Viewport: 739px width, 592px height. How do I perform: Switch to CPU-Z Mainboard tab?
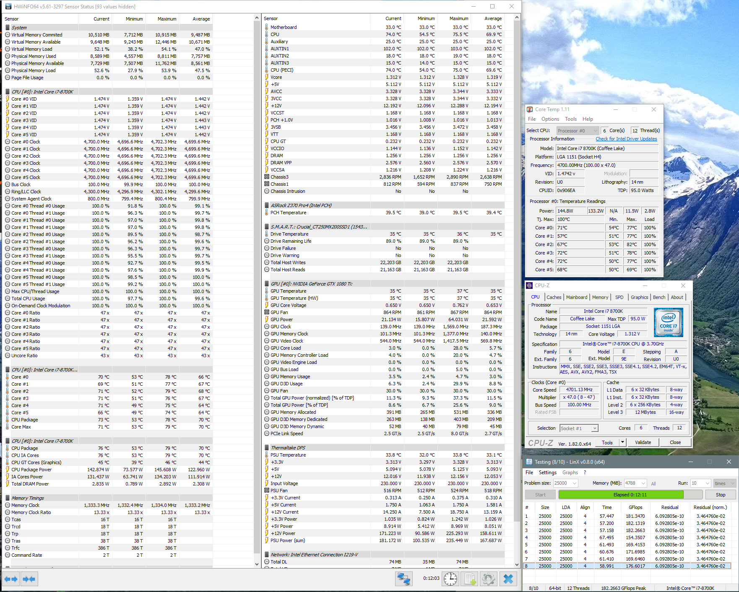(577, 297)
